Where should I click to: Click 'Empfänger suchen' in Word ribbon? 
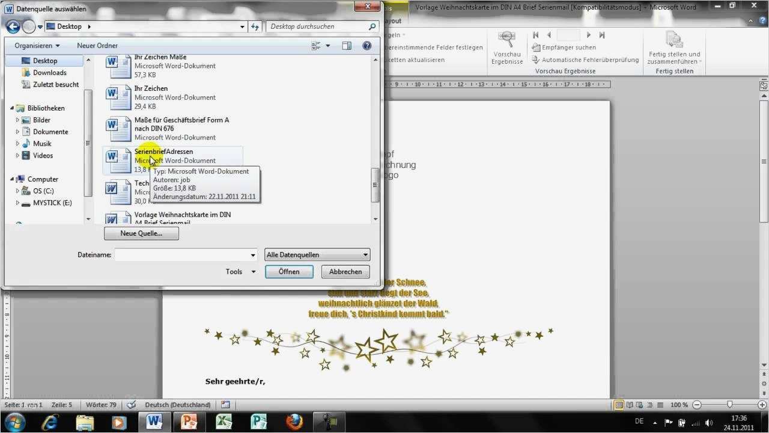click(564, 48)
